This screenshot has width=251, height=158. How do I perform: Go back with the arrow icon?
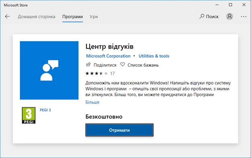(7, 16)
